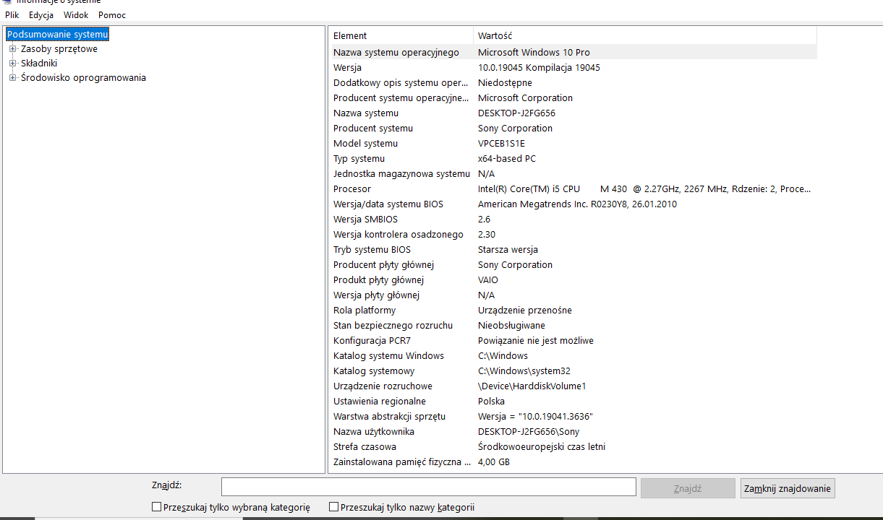Click the value DESKTOP-J2FG656
This screenshot has height=520, width=883.
point(516,113)
